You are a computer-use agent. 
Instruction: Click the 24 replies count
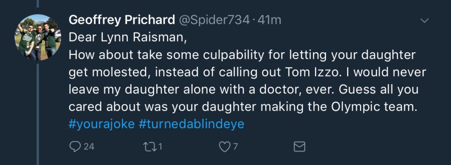click(89, 147)
